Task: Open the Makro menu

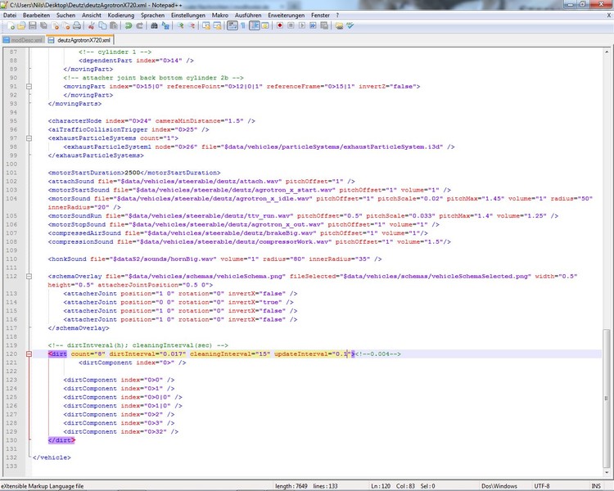Action: 220,16
